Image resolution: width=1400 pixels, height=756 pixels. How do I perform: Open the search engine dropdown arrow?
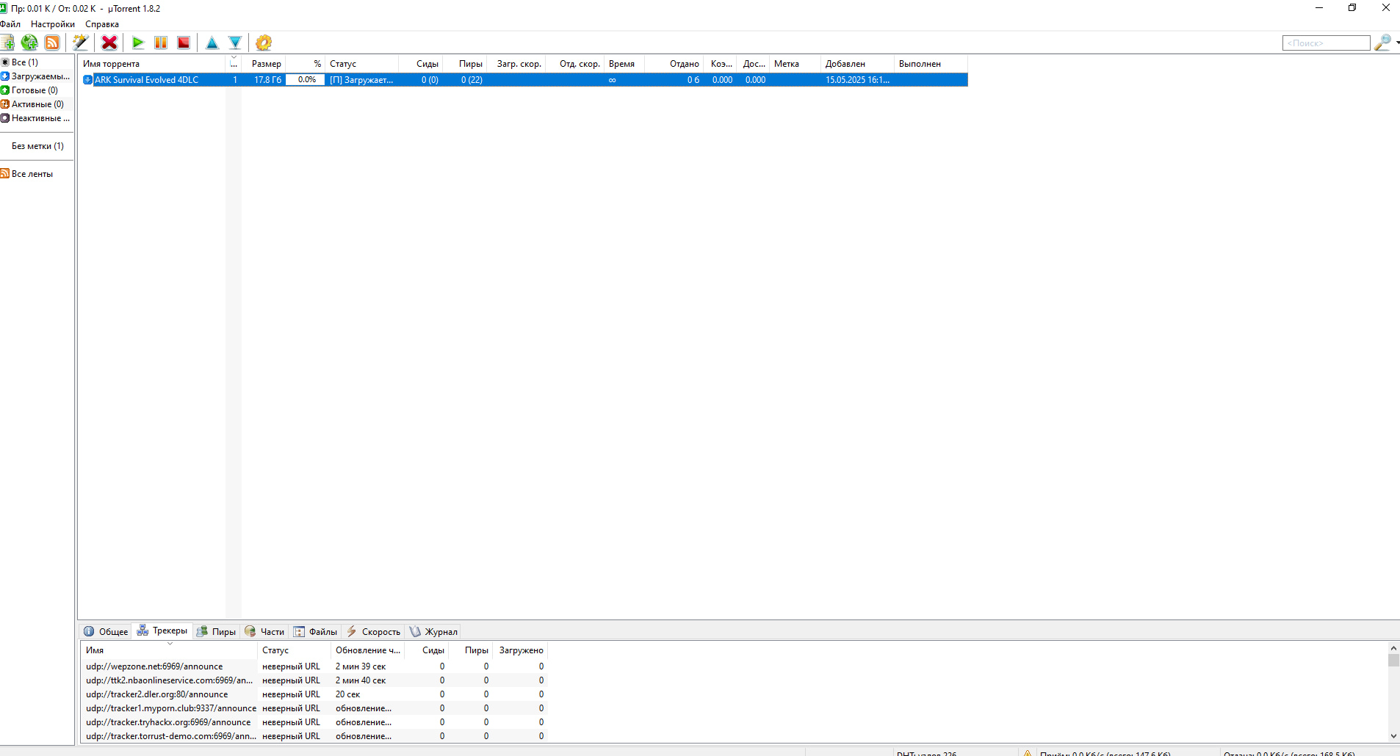click(1397, 43)
